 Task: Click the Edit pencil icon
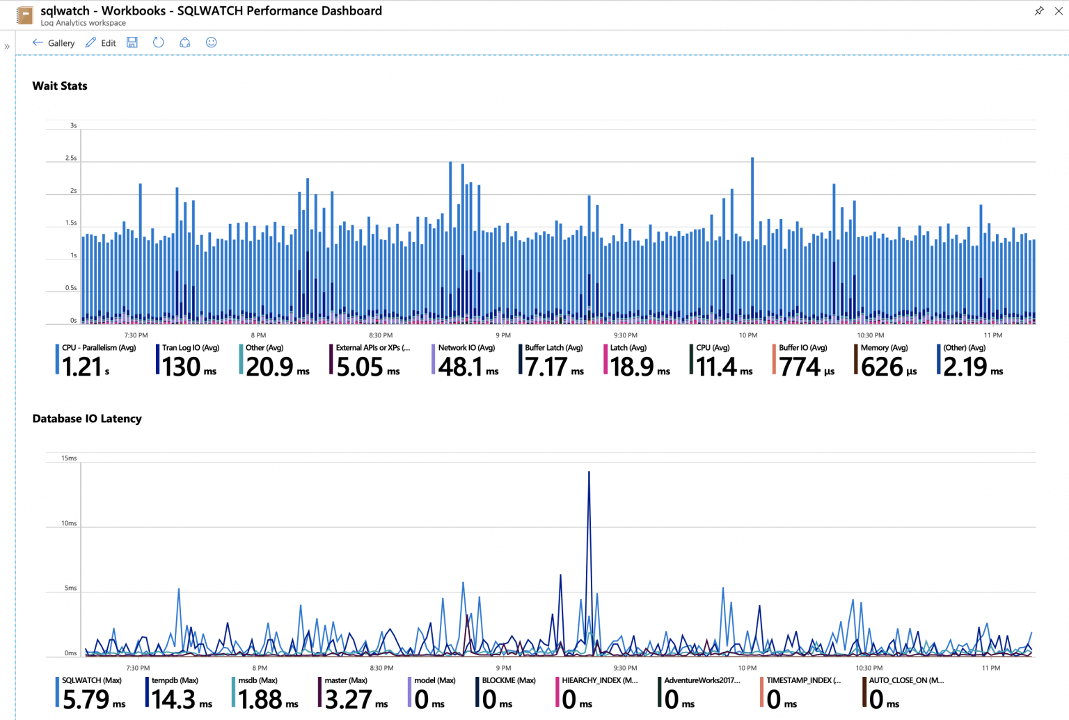click(x=90, y=42)
